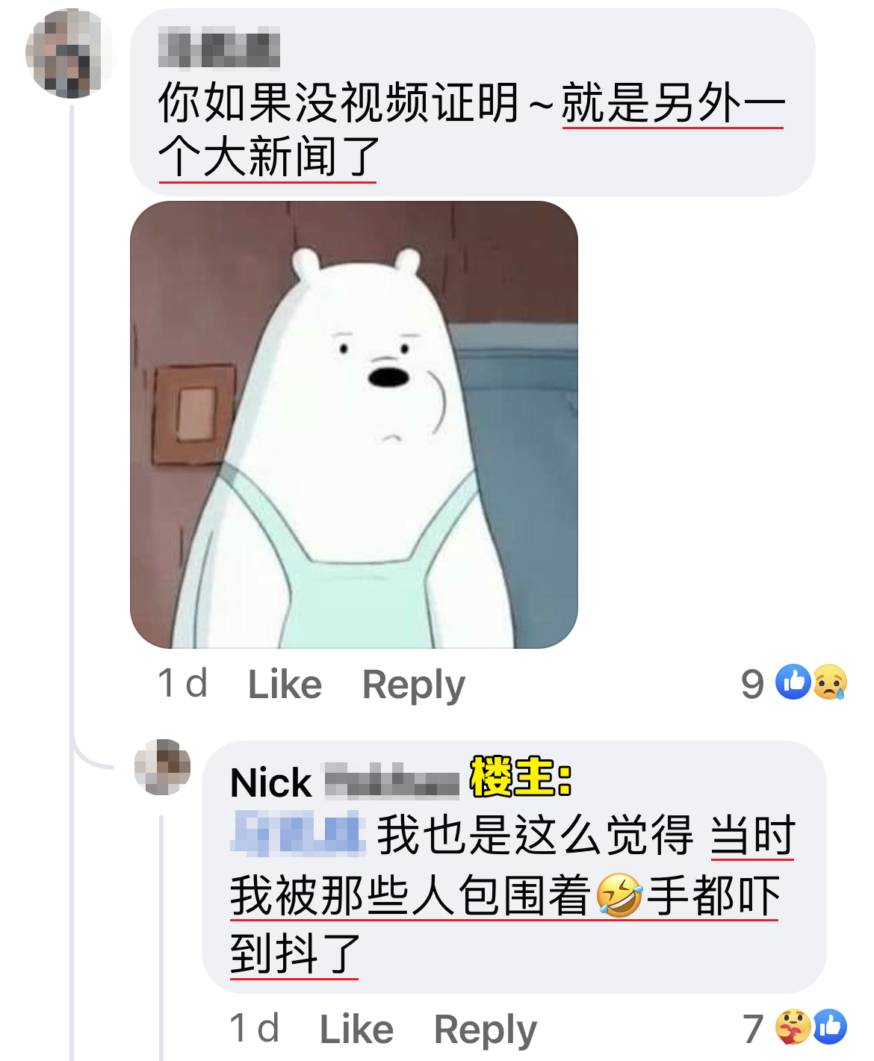The image size is (874, 1061).
Task: View the care reaction on Nick's reply
Action: pyautogui.click(x=793, y=1027)
